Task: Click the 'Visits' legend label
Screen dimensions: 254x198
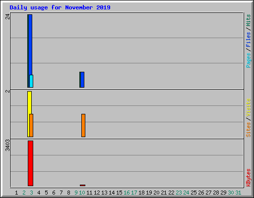Action: [x=249, y=107]
